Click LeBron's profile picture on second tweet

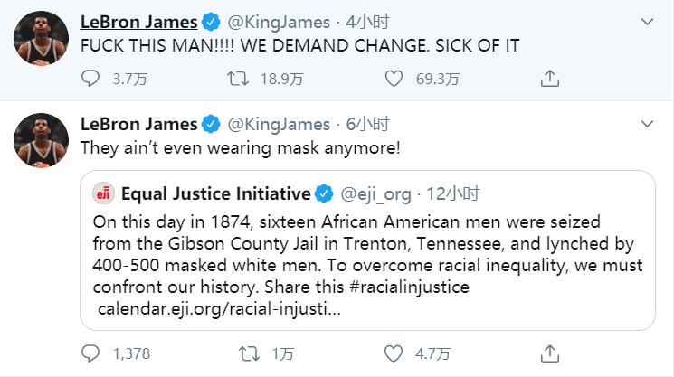pyautogui.click(x=42, y=142)
